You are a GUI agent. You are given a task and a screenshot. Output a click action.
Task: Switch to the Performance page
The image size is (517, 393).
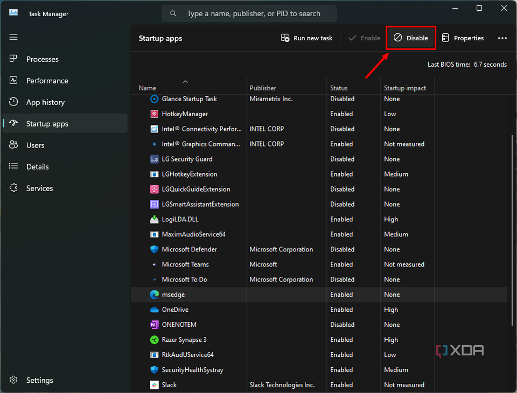click(x=65, y=80)
